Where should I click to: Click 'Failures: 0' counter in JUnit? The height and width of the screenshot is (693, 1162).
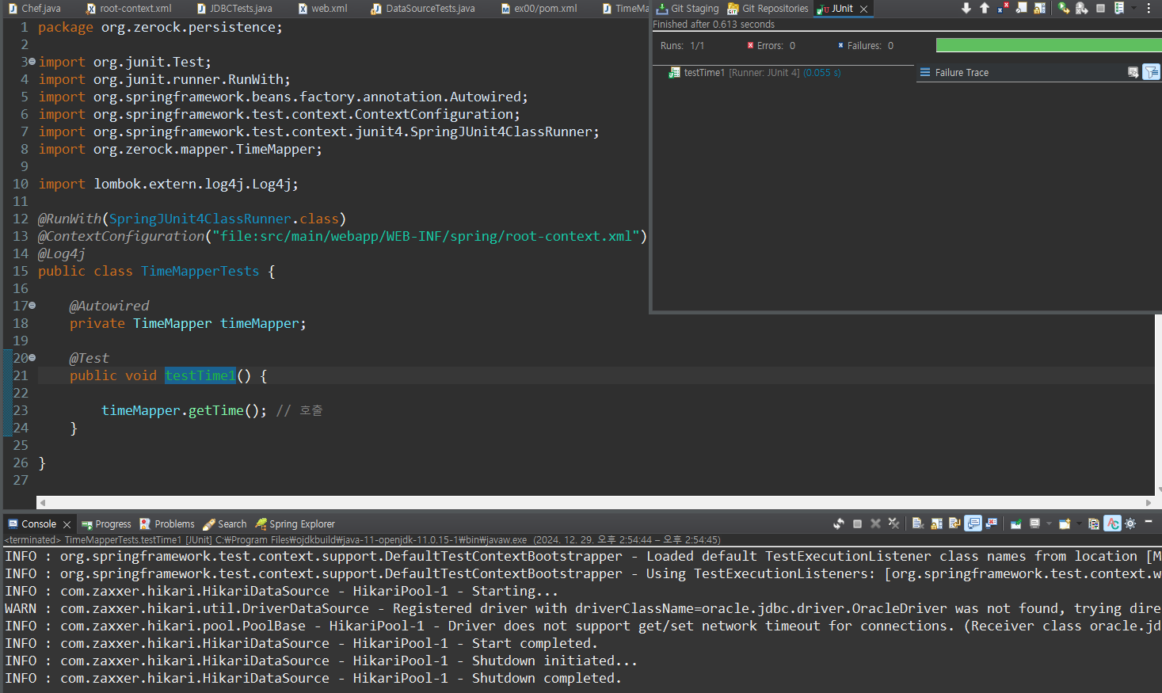(865, 45)
